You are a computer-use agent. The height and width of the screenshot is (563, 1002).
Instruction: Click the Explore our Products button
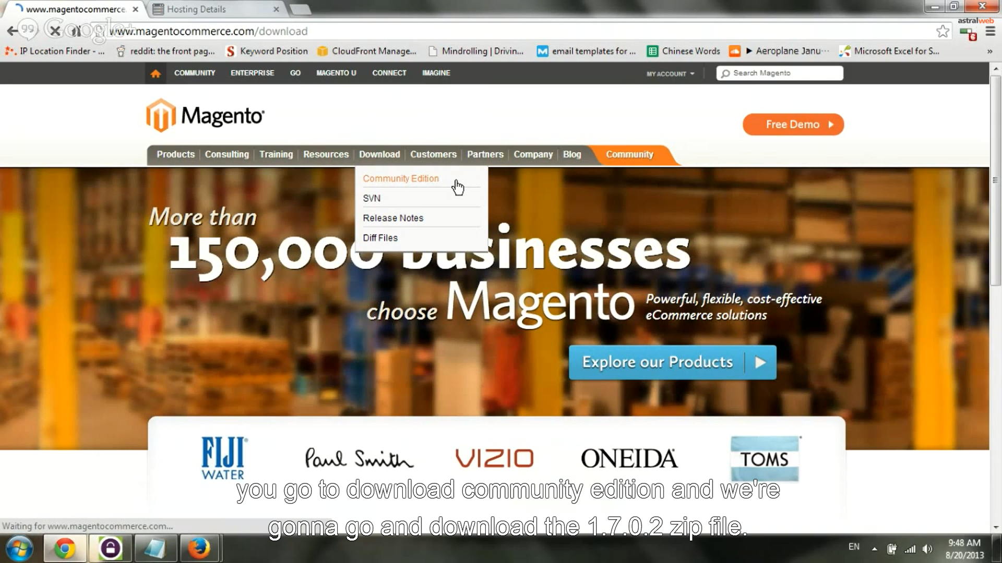672,362
